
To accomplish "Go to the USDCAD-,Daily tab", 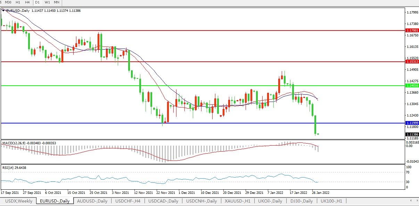I will [x=163, y=201].
